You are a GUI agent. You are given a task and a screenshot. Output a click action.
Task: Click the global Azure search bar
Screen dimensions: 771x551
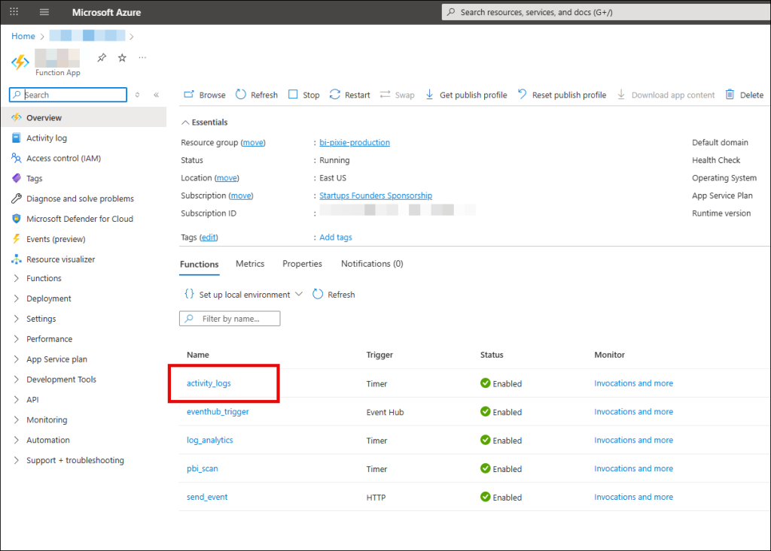[602, 12]
